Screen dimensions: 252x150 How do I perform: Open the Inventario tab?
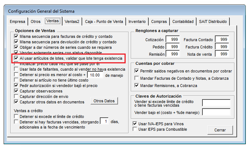coord(137,21)
